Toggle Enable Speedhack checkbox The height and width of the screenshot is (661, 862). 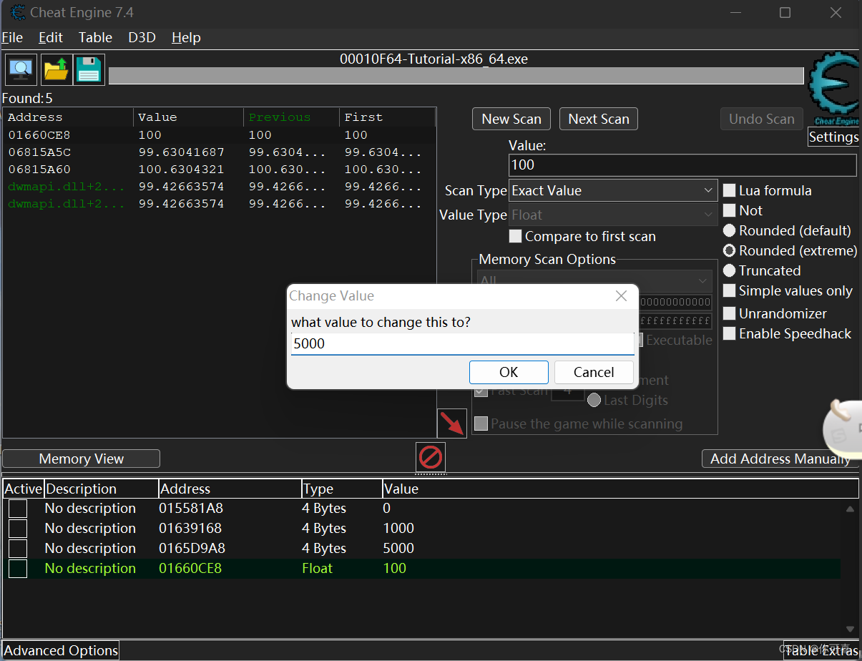729,333
